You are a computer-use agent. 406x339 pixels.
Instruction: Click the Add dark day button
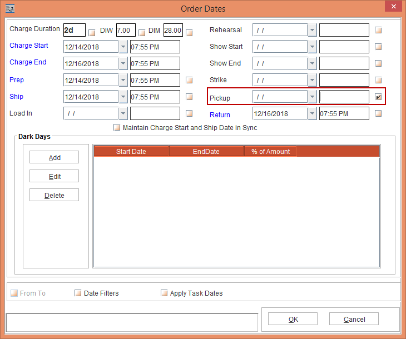pos(54,157)
